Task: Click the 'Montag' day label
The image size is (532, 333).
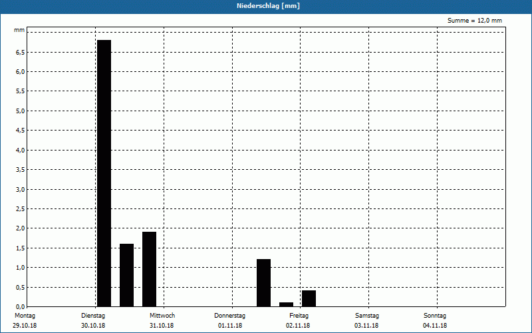Action: click(25, 316)
